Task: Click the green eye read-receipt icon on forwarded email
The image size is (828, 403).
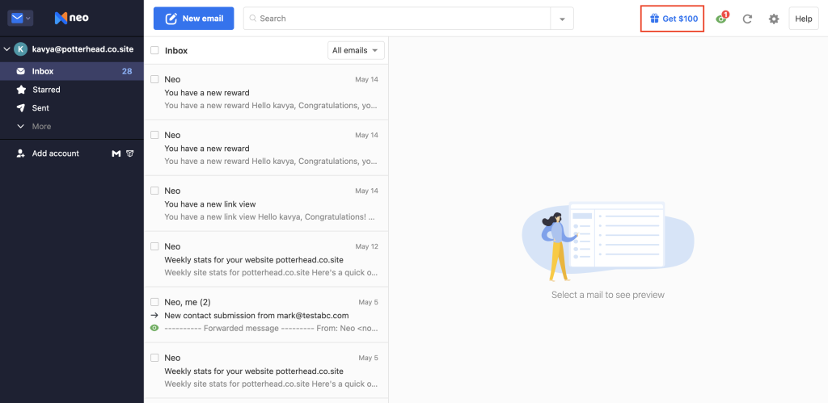Action: pos(154,329)
